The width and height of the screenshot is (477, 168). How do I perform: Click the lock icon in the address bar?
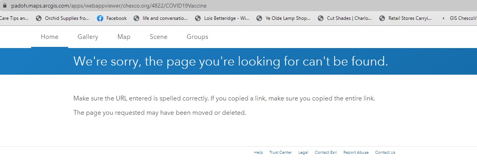(x=5, y=6)
